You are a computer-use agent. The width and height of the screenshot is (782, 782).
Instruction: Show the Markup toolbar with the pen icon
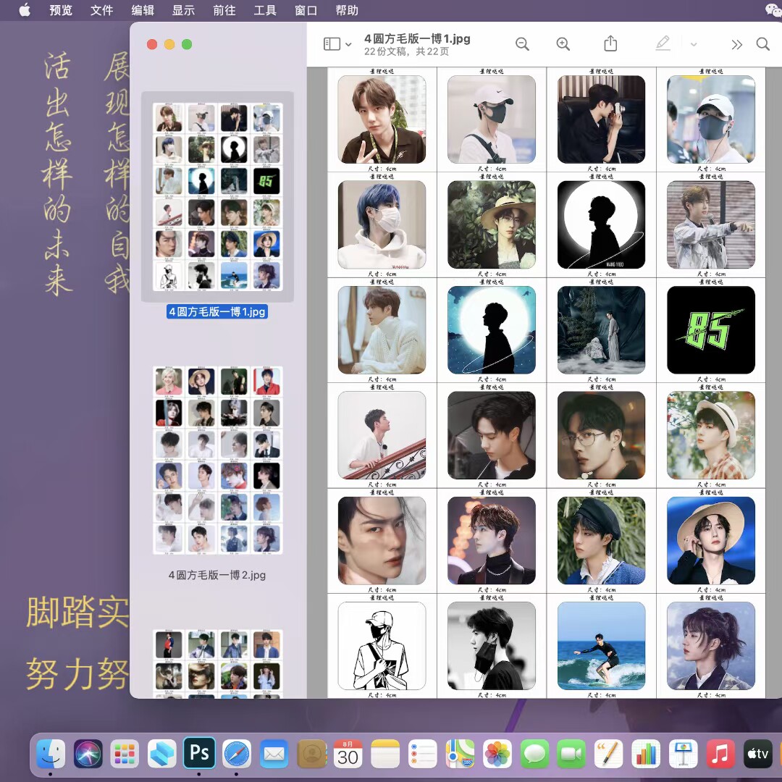click(x=663, y=43)
